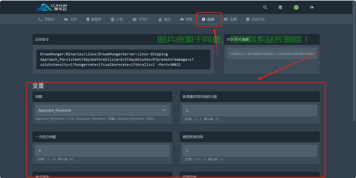Select the 启动 startup tab
This screenshot has width=356, height=178.
point(208,19)
